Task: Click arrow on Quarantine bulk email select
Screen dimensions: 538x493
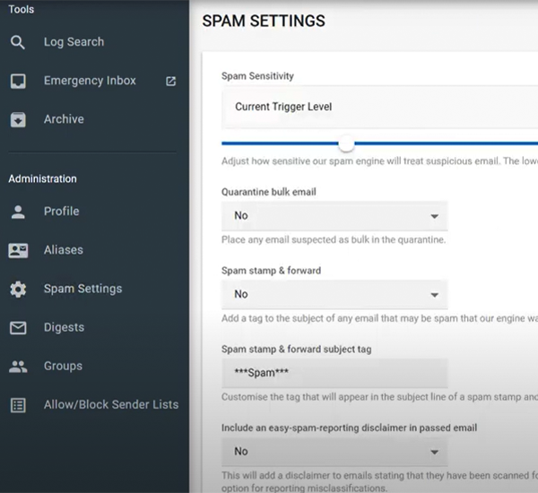Action: coord(434,217)
